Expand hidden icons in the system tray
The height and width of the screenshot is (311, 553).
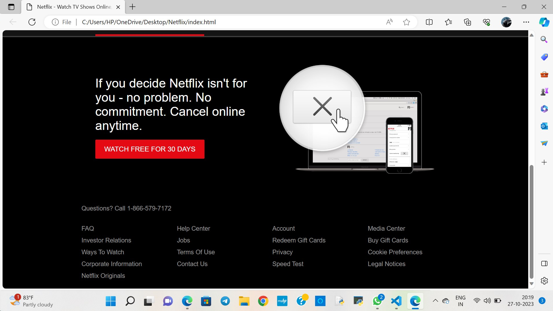click(435, 300)
